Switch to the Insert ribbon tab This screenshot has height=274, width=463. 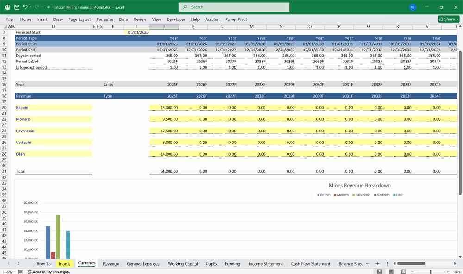point(42,19)
